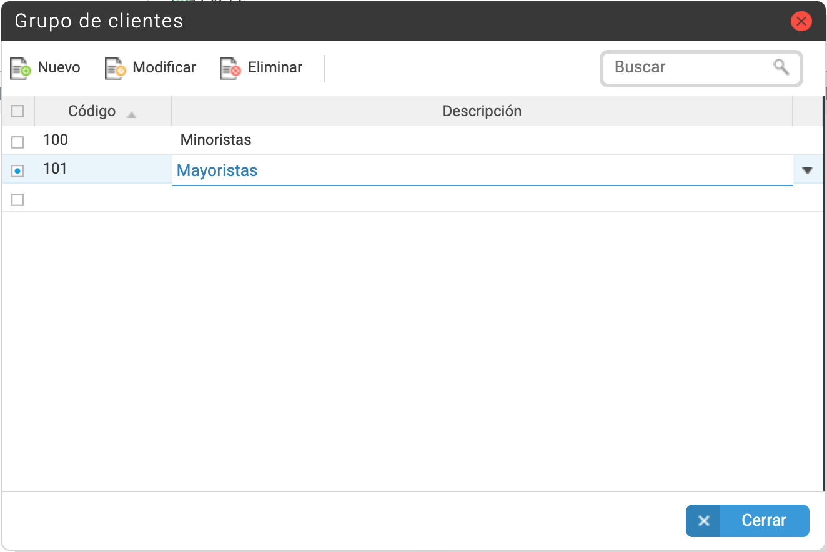Click inside the Buscar search field
The image size is (827, 552).
[x=691, y=67]
